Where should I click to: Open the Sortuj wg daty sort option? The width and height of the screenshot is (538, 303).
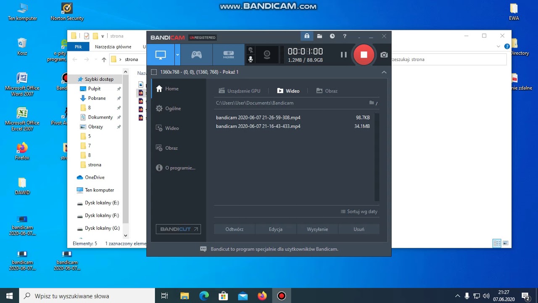tap(359, 212)
